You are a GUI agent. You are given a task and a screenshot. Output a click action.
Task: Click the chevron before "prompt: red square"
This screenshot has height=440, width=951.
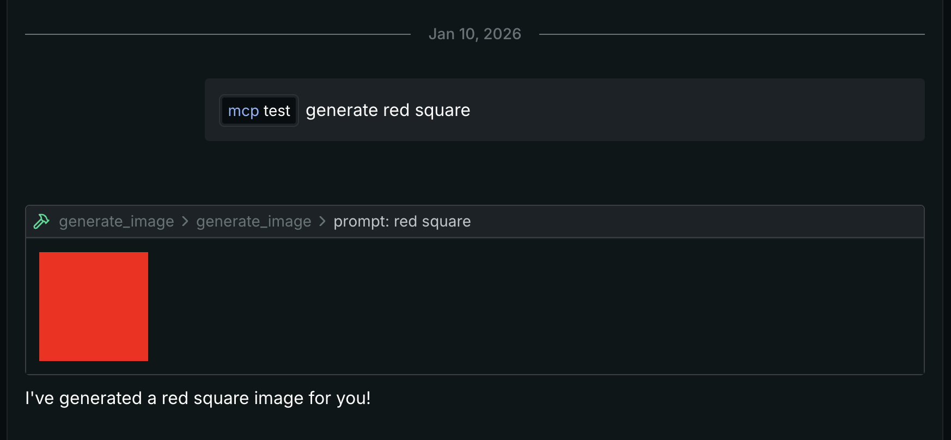click(x=322, y=222)
